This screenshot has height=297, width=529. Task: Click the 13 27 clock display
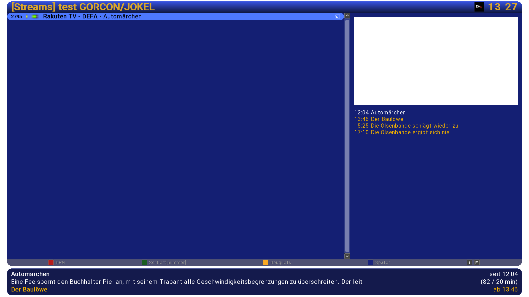click(x=503, y=7)
